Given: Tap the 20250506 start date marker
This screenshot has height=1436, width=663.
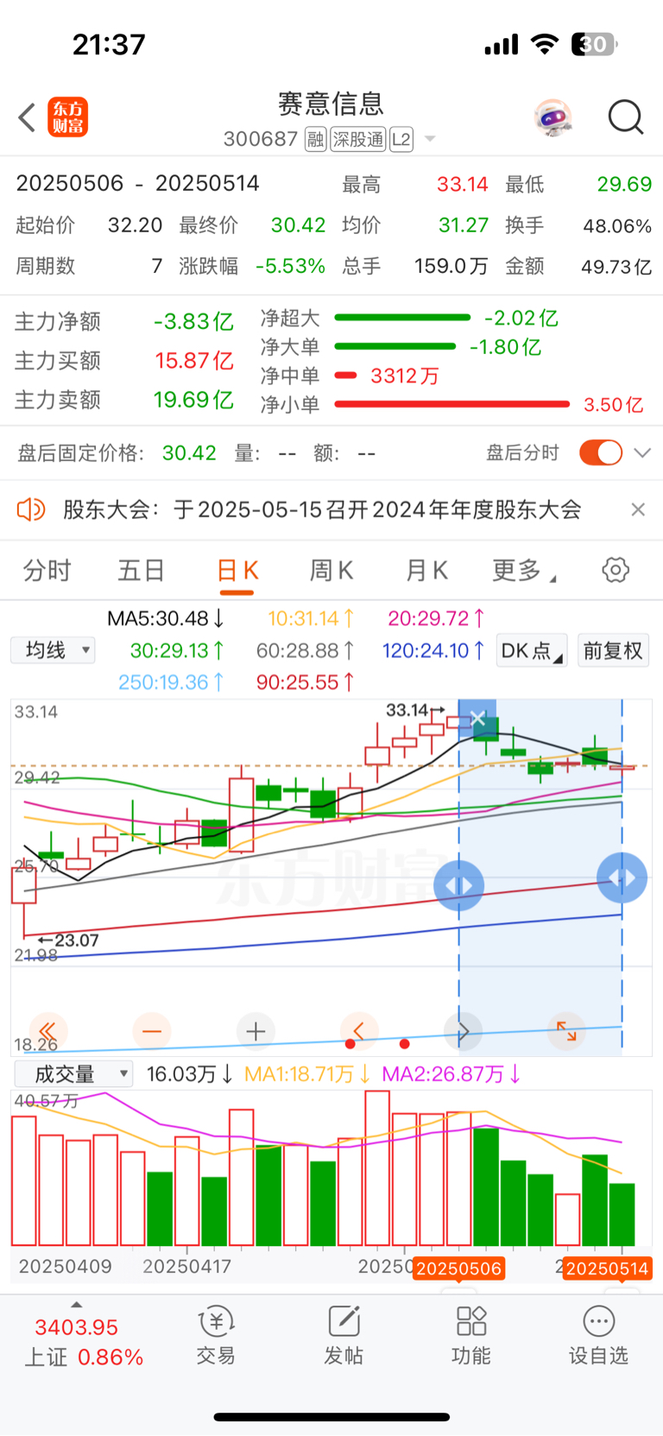Looking at the screenshot, I should (458, 1268).
